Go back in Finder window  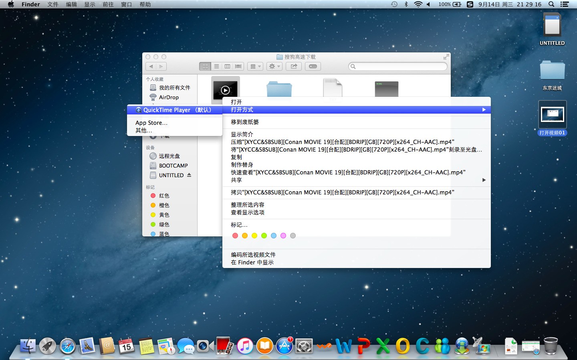click(x=151, y=66)
